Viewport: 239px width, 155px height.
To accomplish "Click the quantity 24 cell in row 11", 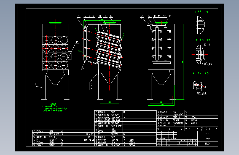I will (x=124, y=134).
